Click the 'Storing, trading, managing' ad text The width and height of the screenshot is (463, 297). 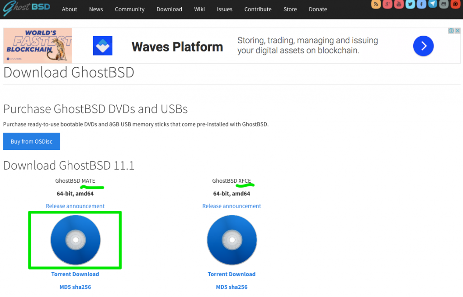coord(307,46)
